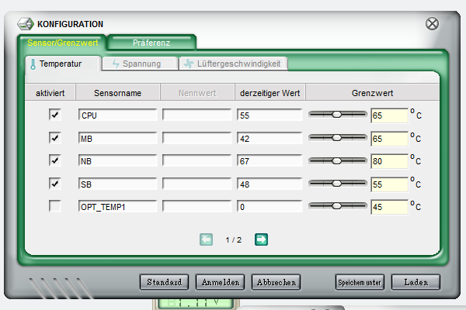466x310 pixels.
Task: Select the Temperatur sub-tab
Action: click(63, 64)
